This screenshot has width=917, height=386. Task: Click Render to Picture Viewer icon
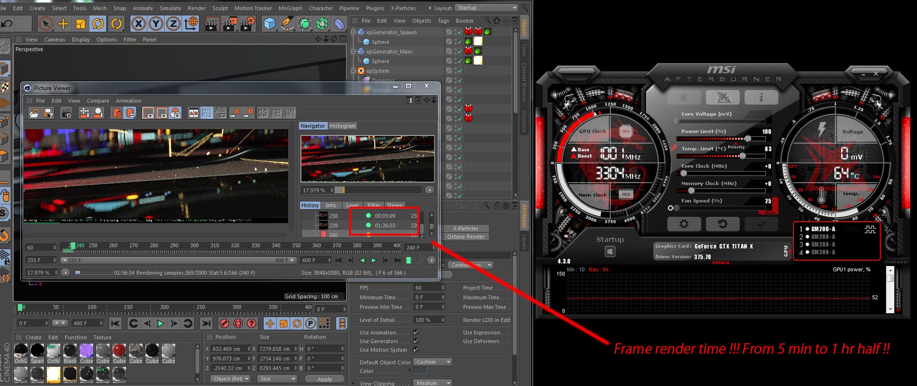tap(230, 24)
